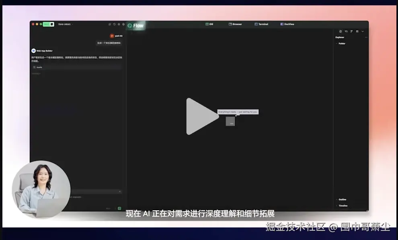Click the layout icon beside the search icon
The image size is (398, 240).
(357, 31)
